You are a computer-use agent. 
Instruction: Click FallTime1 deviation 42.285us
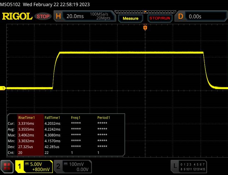pos(52,147)
